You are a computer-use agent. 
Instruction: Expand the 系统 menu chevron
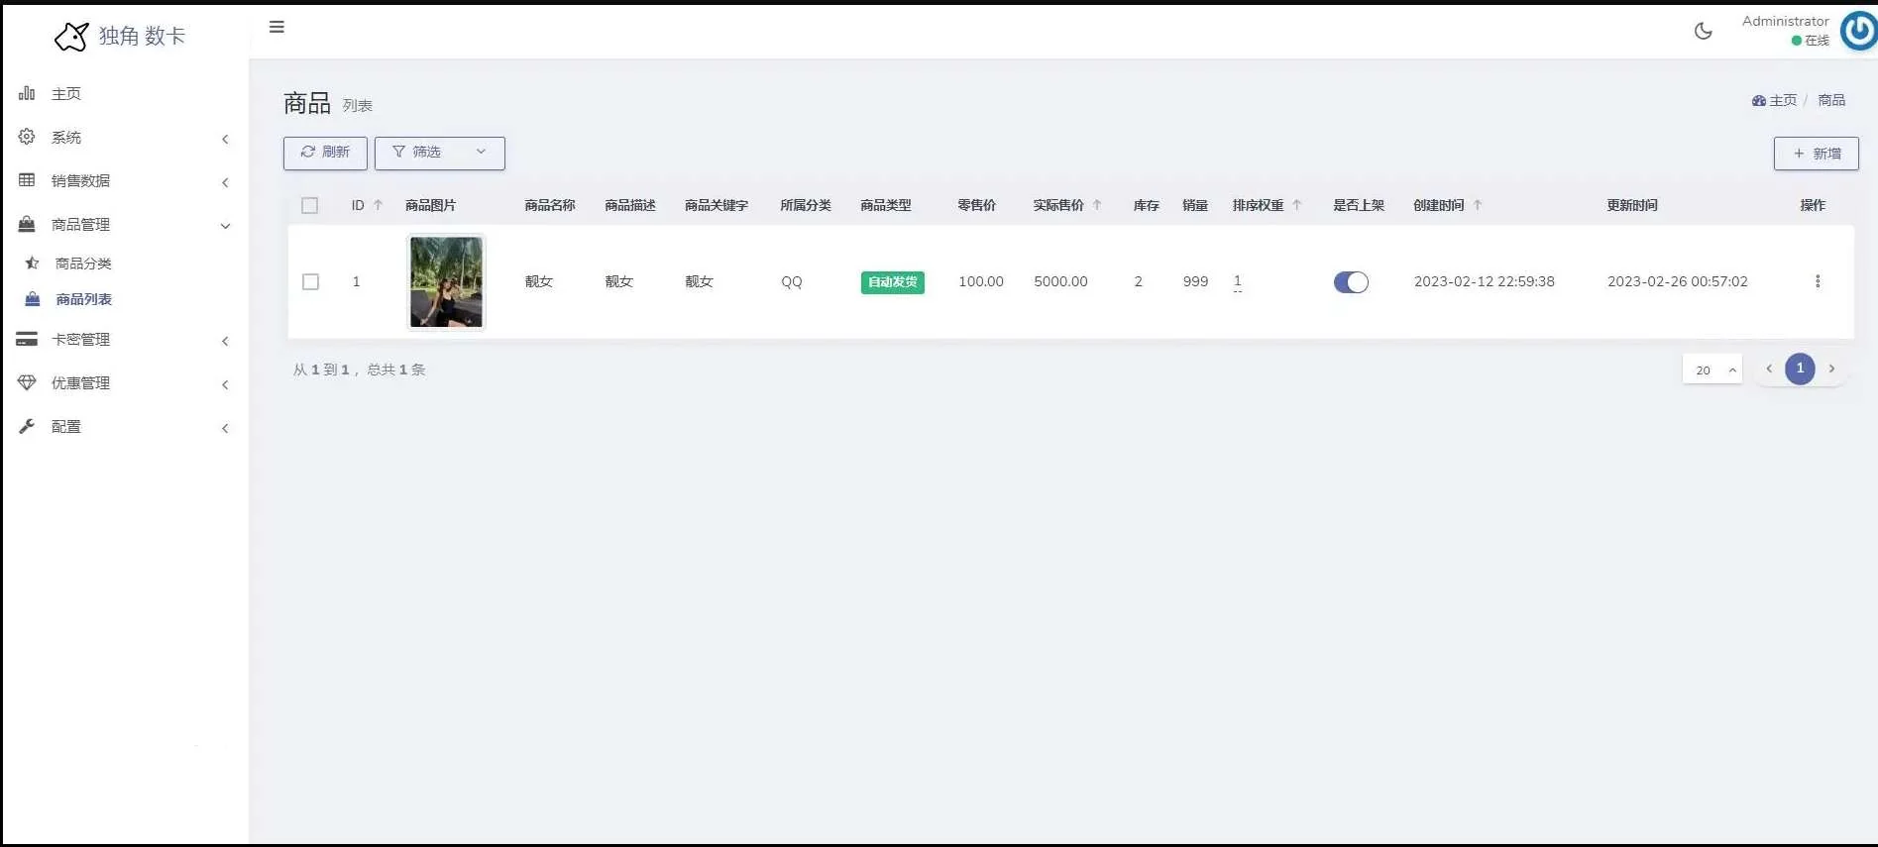(x=225, y=139)
